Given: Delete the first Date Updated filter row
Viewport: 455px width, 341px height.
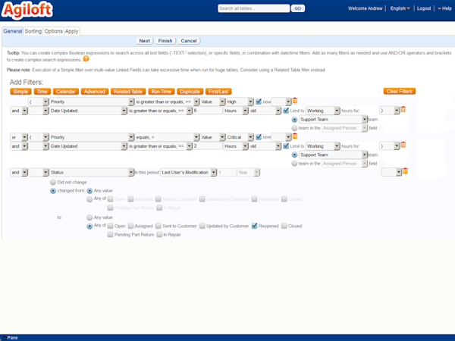Looking at the screenshot, I should (x=403, y=110).
